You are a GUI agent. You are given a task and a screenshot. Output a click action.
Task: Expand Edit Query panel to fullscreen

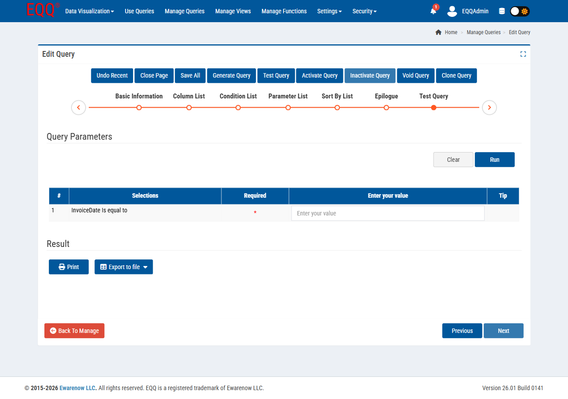point(523,54)
